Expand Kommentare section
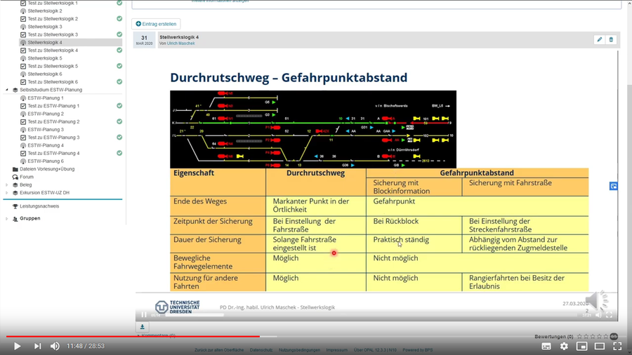The width and height of the screenshot is (632, 355). click(x=157, y=335)
